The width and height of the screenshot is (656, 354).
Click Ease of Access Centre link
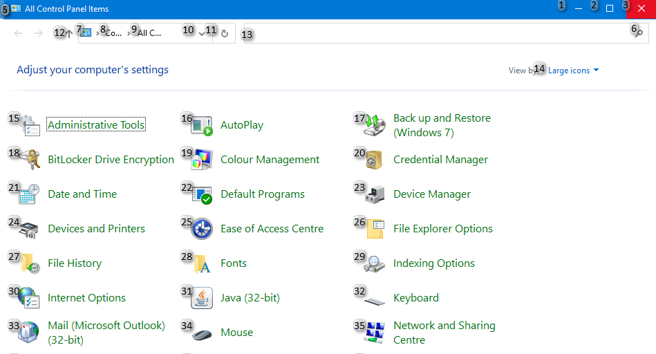click(x=272, y=229)
